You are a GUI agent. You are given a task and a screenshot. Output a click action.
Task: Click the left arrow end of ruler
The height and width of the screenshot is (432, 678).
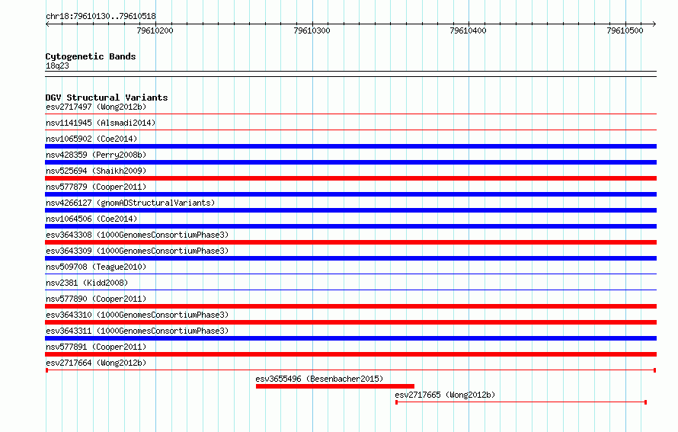[x=47, y=24]
